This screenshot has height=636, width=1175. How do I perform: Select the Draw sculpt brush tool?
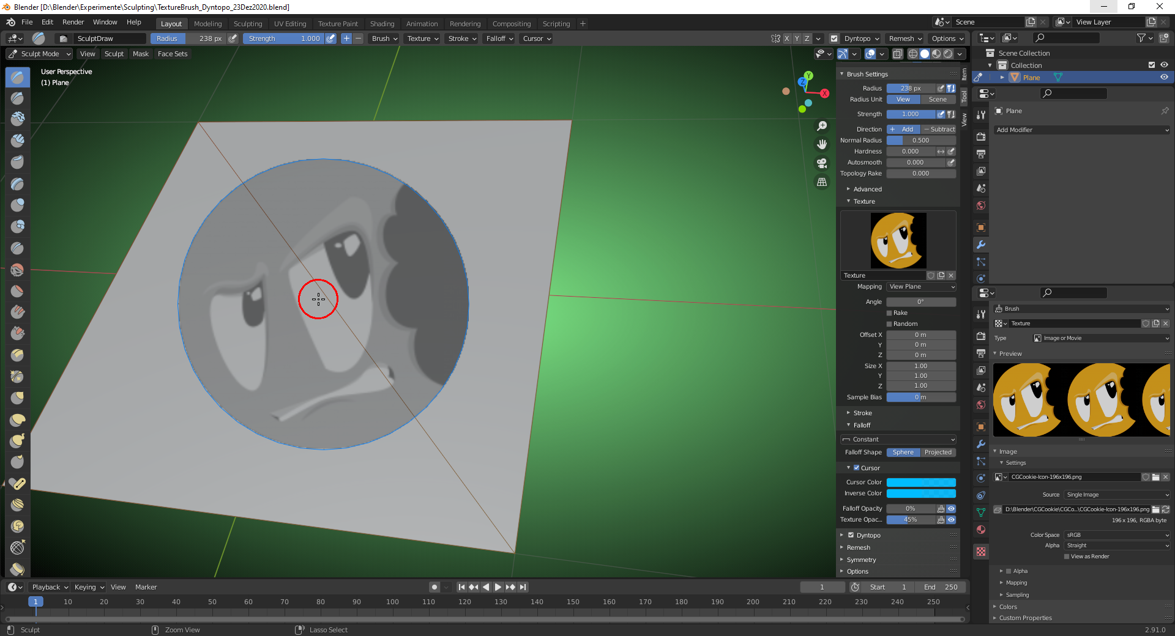coord(17,77)
